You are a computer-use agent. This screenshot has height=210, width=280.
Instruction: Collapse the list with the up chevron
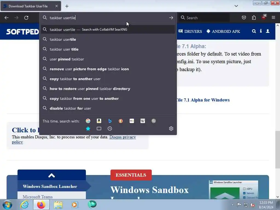(52, 175)
